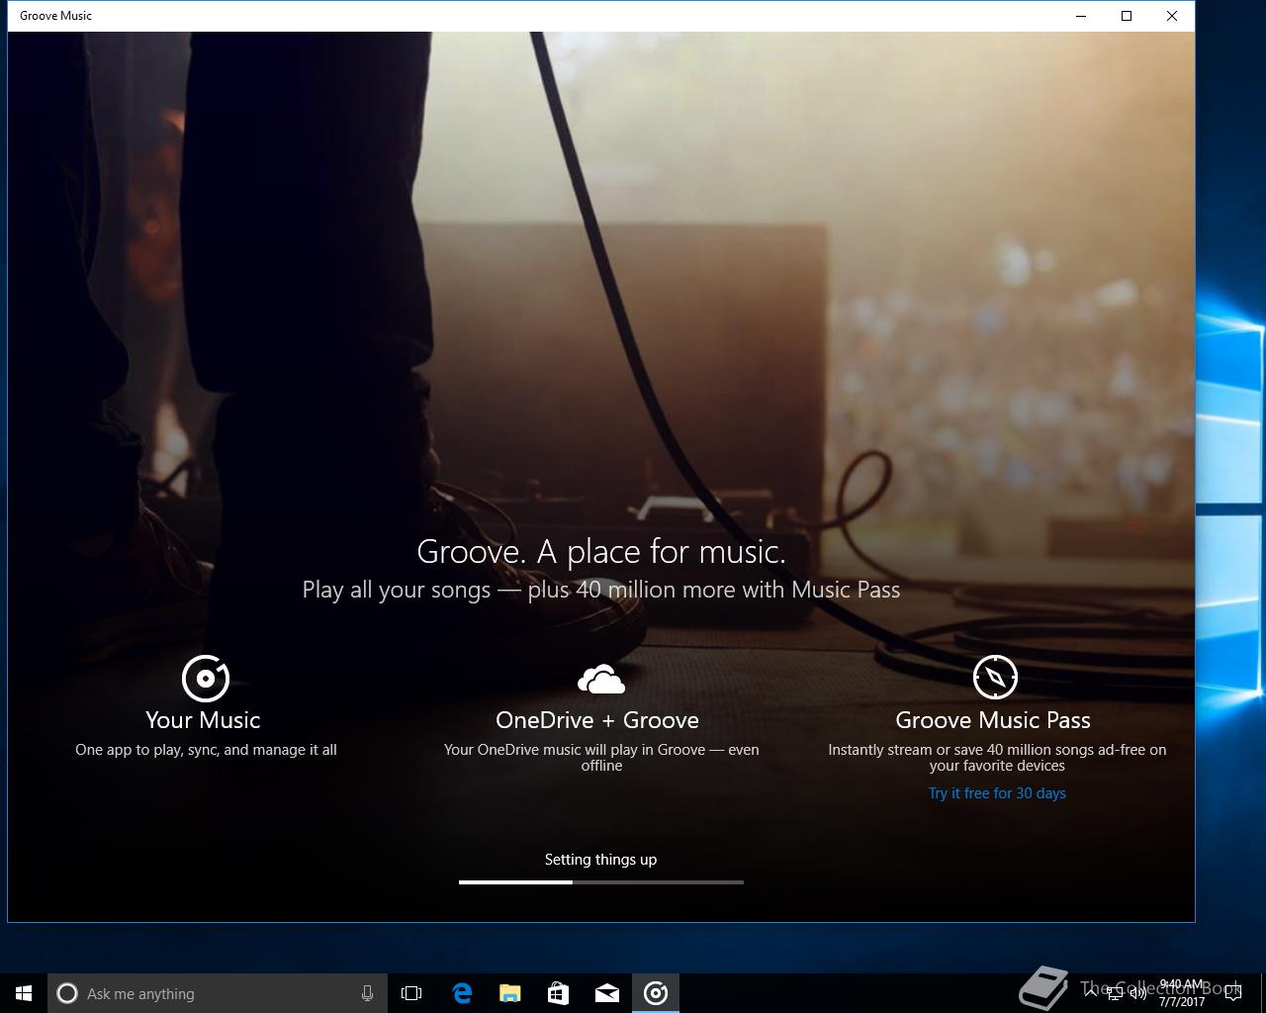Click the Cortana Ask me anything search box

(x=217, y=993)
